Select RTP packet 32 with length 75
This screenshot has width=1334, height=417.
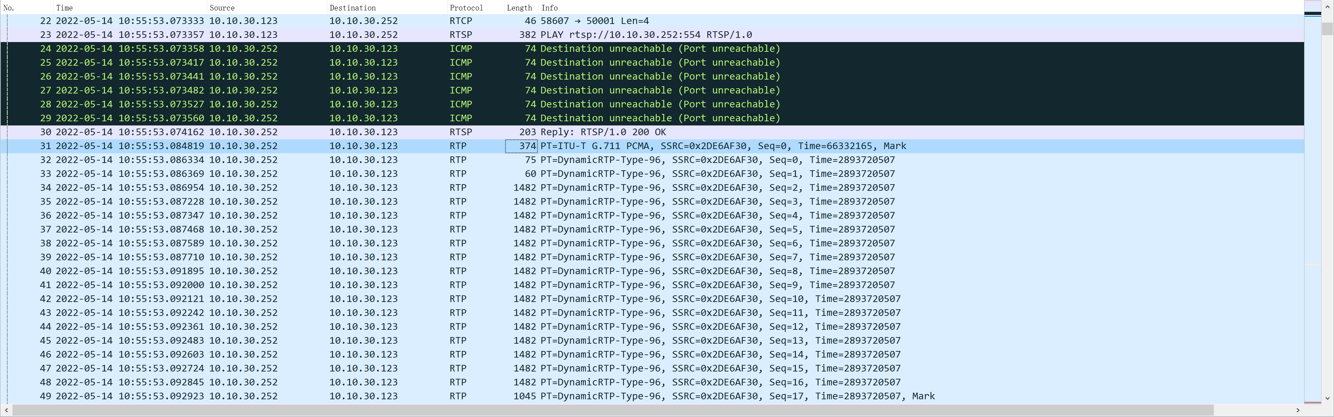point(652,160)
